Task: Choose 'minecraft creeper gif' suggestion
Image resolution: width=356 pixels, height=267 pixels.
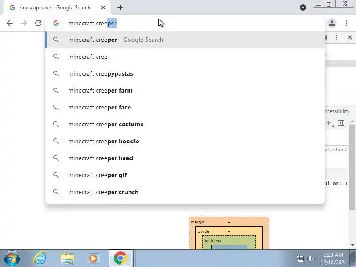Action: pyautogui.click(x=185, y=175)
